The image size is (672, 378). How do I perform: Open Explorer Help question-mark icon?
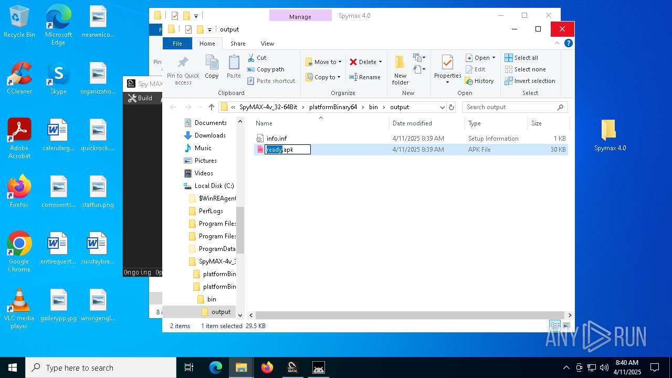568,43
